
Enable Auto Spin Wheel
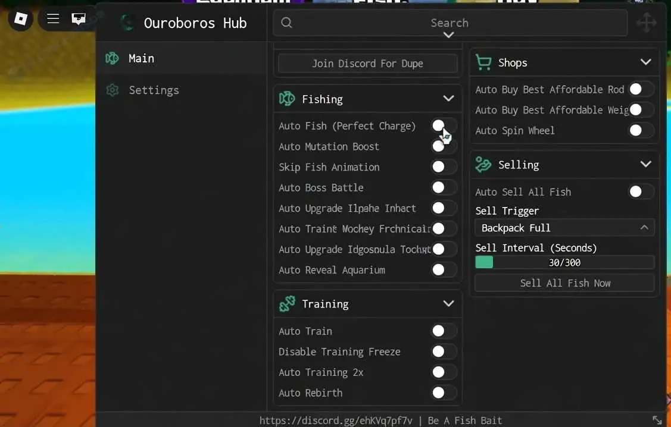[x=641, y=130]
